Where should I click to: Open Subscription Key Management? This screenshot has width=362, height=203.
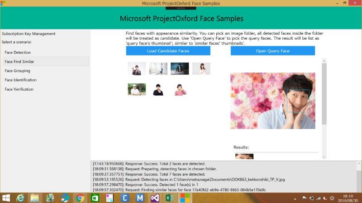[29, 33]
